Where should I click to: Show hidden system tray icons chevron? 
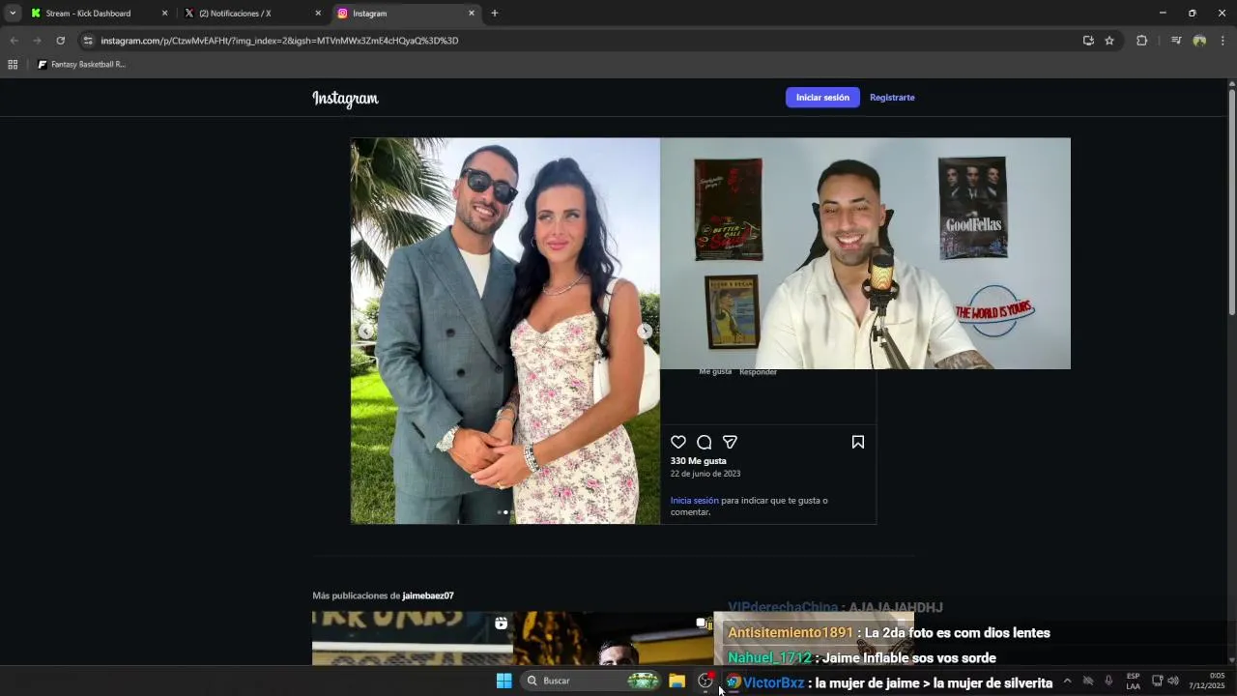click(x=1067, y=681)
